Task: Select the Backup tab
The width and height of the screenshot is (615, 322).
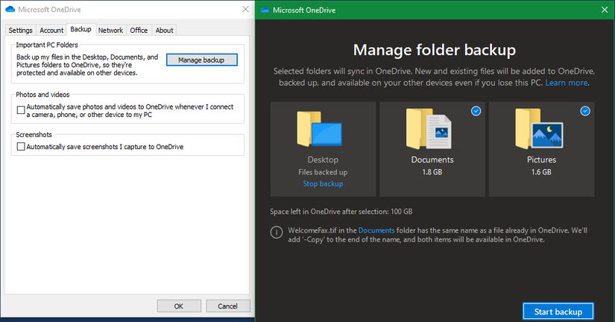Action: tap(81, 29)
